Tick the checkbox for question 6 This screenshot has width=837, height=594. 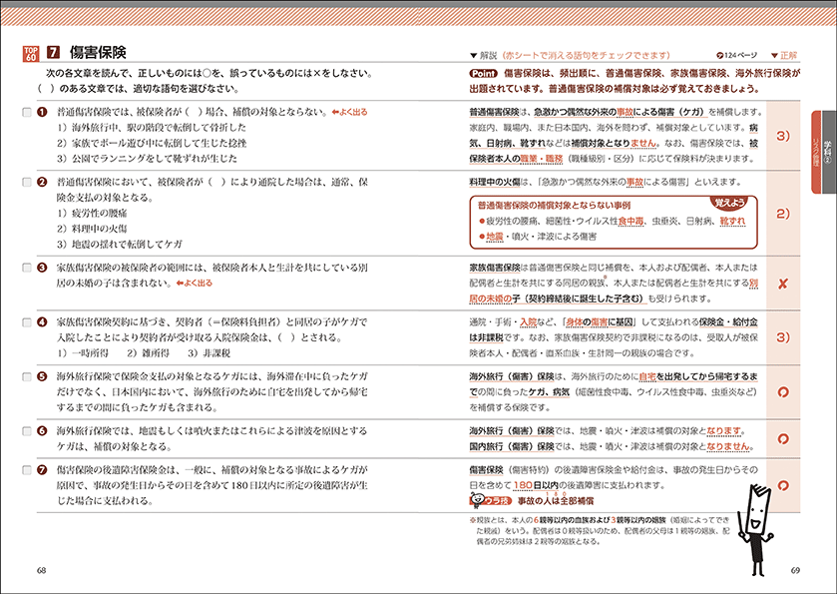pos(27,431)
